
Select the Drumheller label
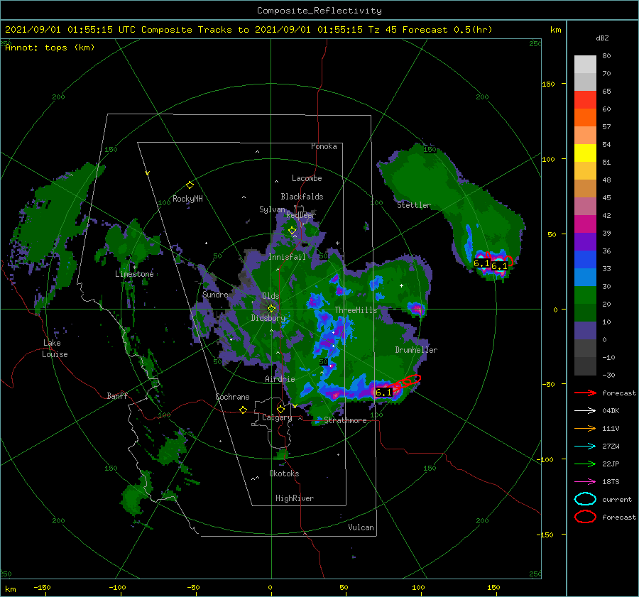[416, 350]
